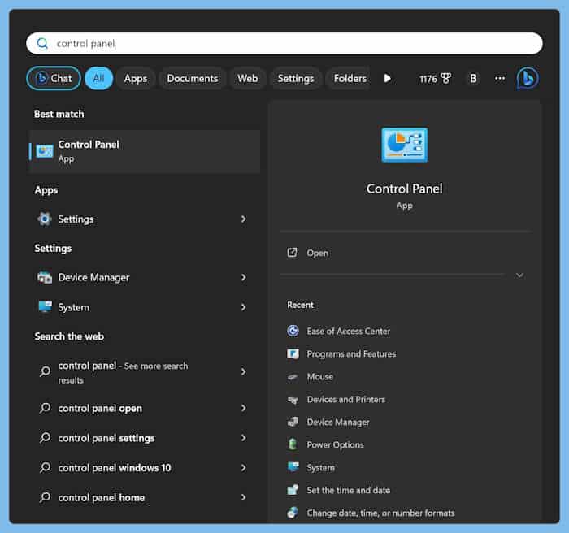Switch to the Settings filter tab

pyautogui.click(x=296, y=78)
